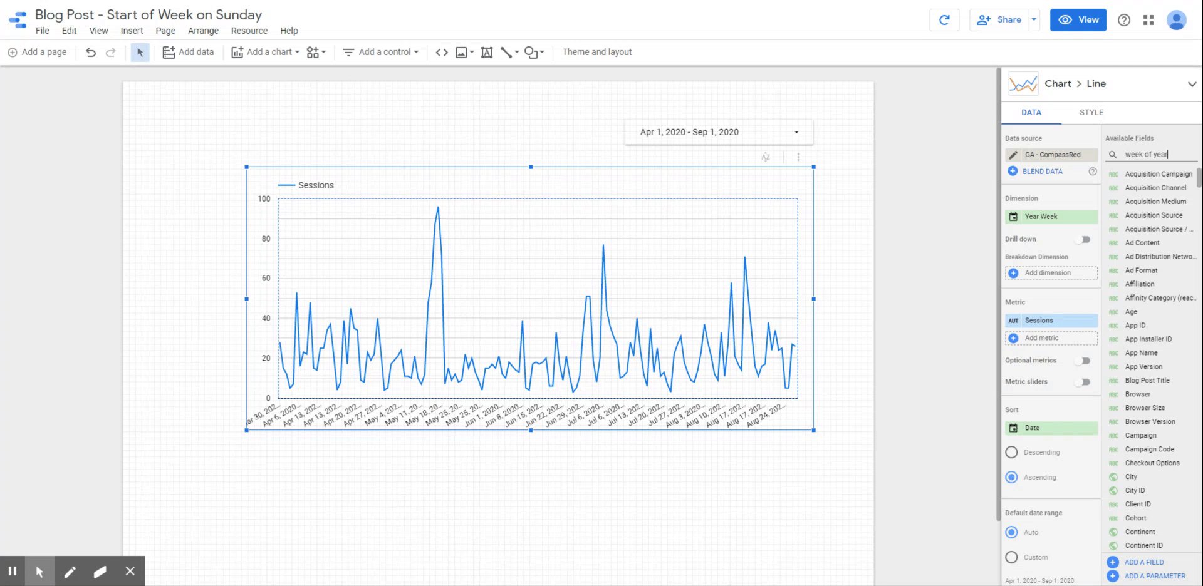Image resolution: width=1203 pixels, height=586 pixels.
Task: Open the Resource menu
Action: [249, 31]
